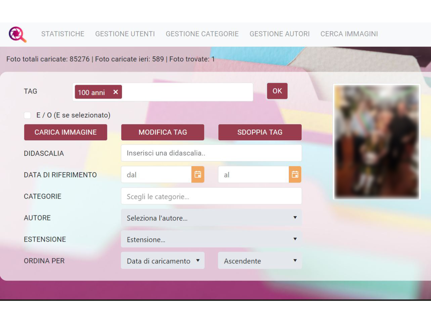Open Gestione Categorie page
Screen dimensions: 431x323
pyautogui.click(x=202, y=34)
